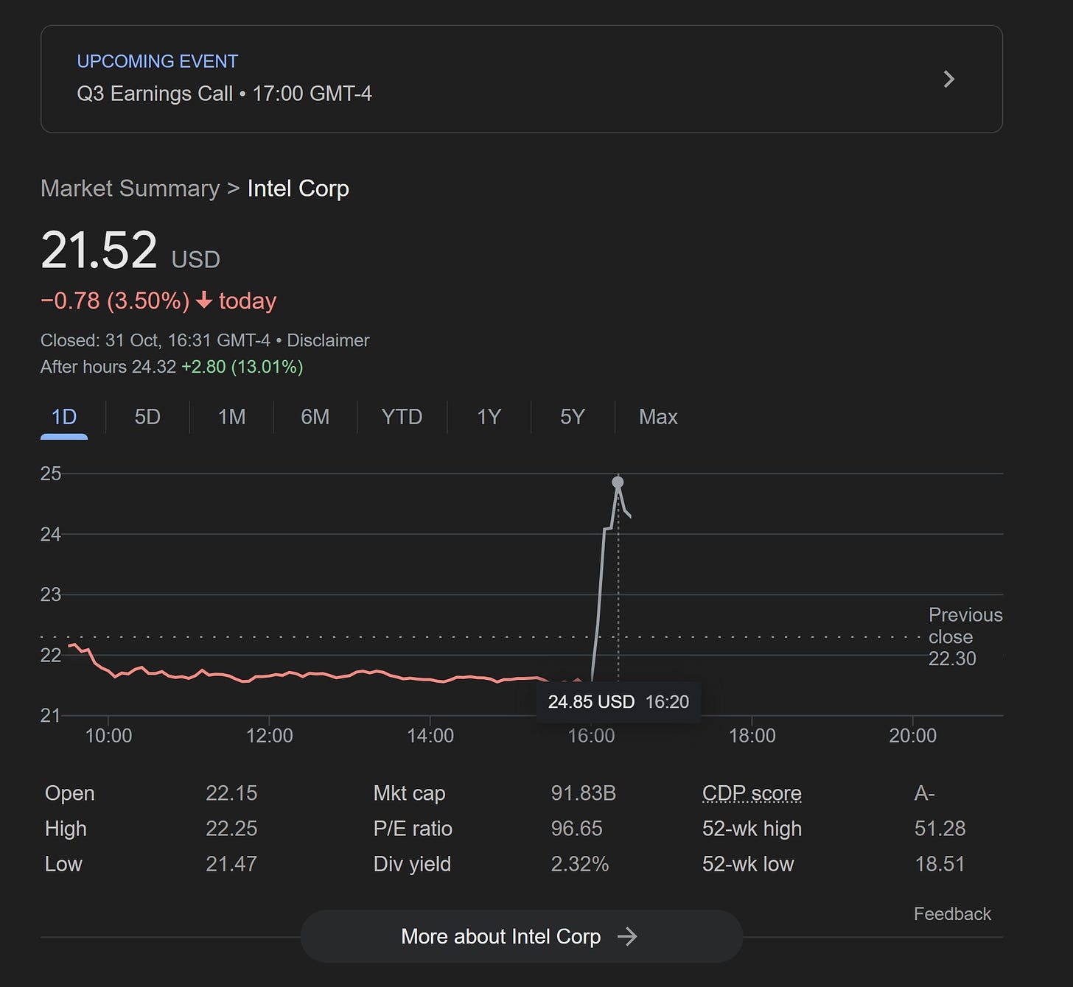Click the 23 price axis label

[51, 594]
